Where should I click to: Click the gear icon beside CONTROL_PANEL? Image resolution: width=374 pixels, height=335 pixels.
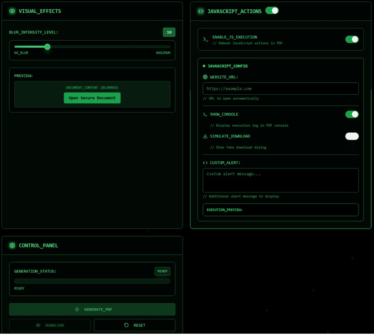tap(12, 245)
